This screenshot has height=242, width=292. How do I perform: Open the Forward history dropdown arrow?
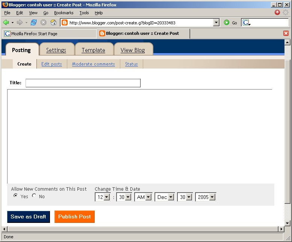[x=26, y=22]
